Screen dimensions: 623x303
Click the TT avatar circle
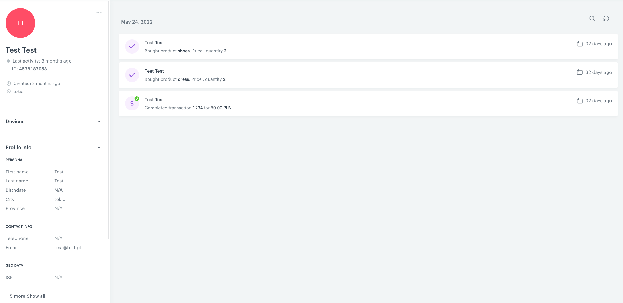20,23
